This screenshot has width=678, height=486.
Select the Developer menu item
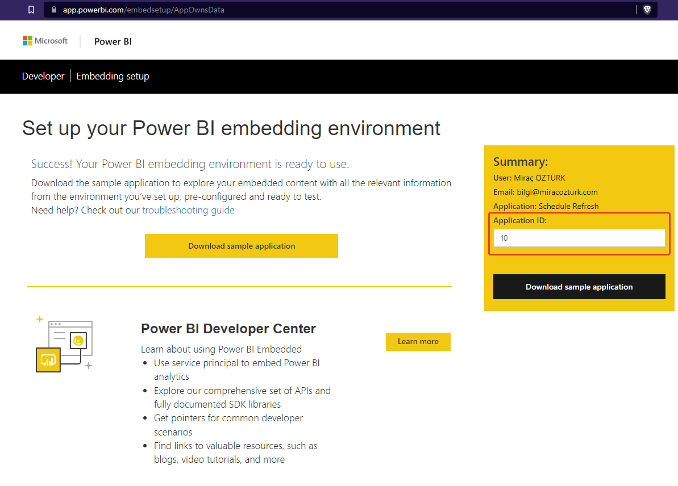click(x=43, y=76)
